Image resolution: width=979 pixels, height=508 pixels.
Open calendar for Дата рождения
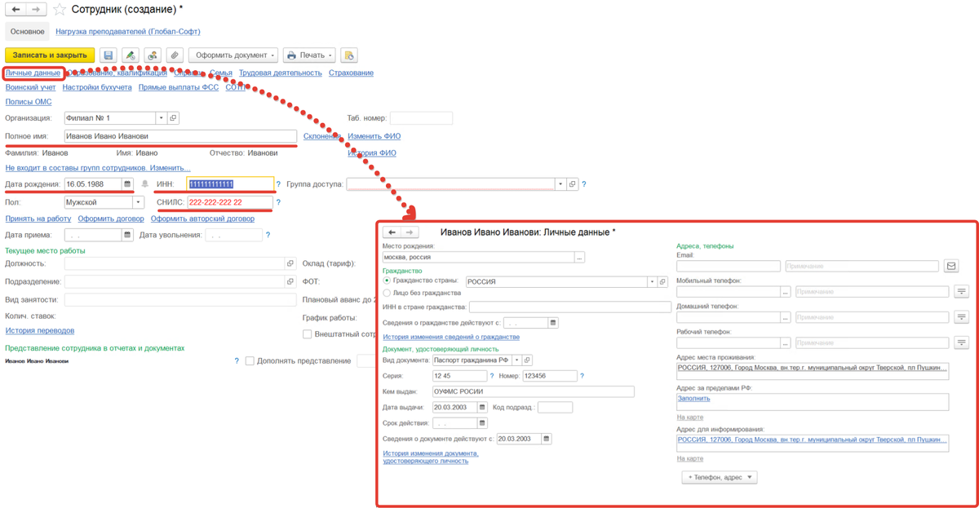pos(127,184)
